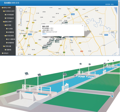Click the 新沟泵站数据 folder icon
The height and width of the screenshot is (112, 120).
pyautogui.click(x=5, y=36)
